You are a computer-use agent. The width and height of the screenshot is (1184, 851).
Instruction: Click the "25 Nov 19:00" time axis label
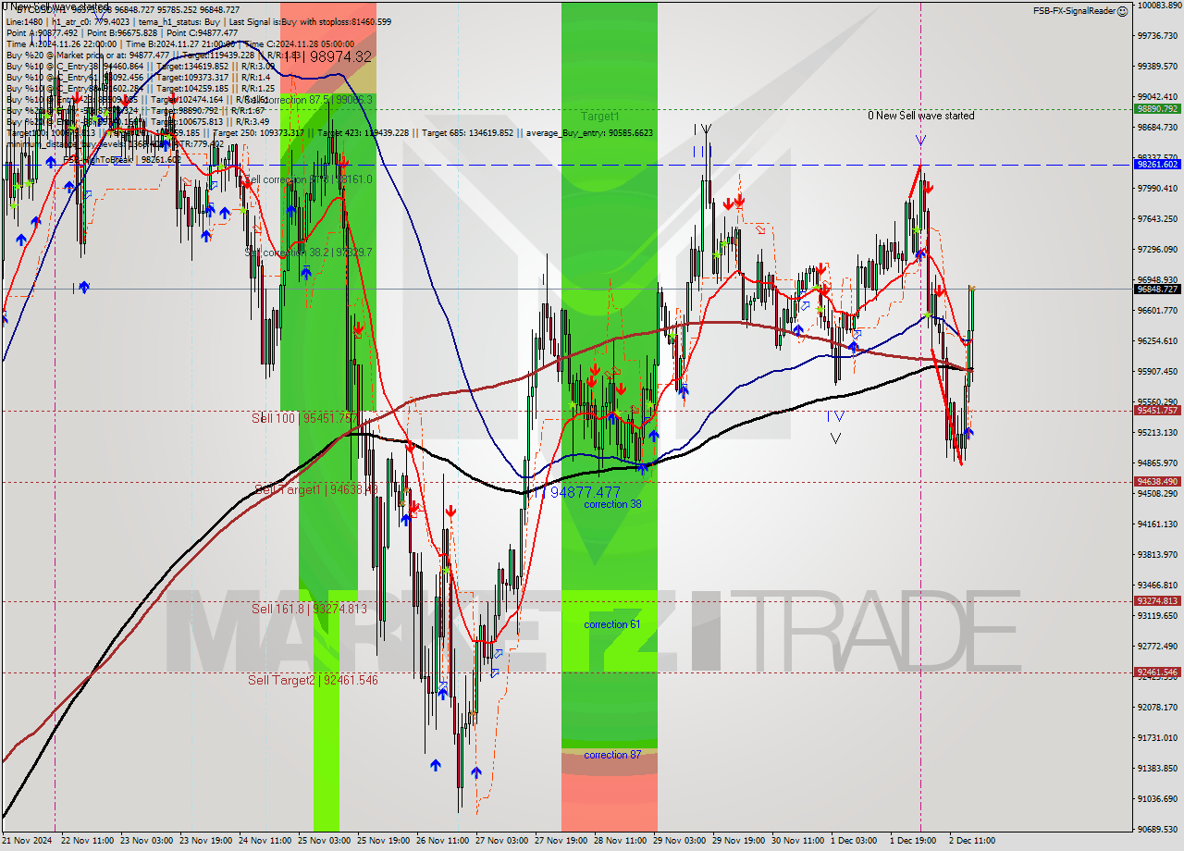click(384, 841)
